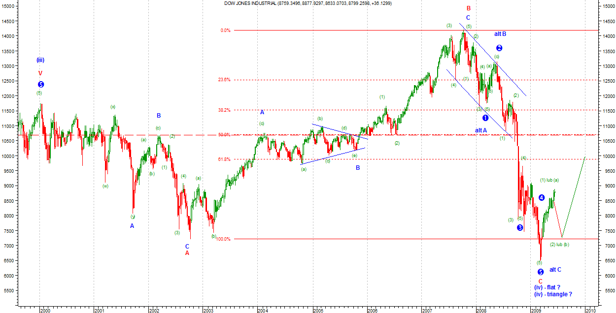
Task: Select the 23.6% Fibonacci retracement label
Action: pos(225,80)
